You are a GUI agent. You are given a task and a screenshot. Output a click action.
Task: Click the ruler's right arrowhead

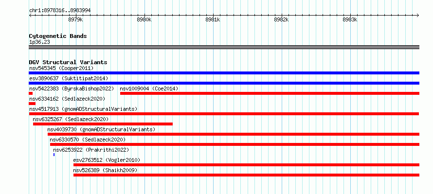[x=418, y=15]
